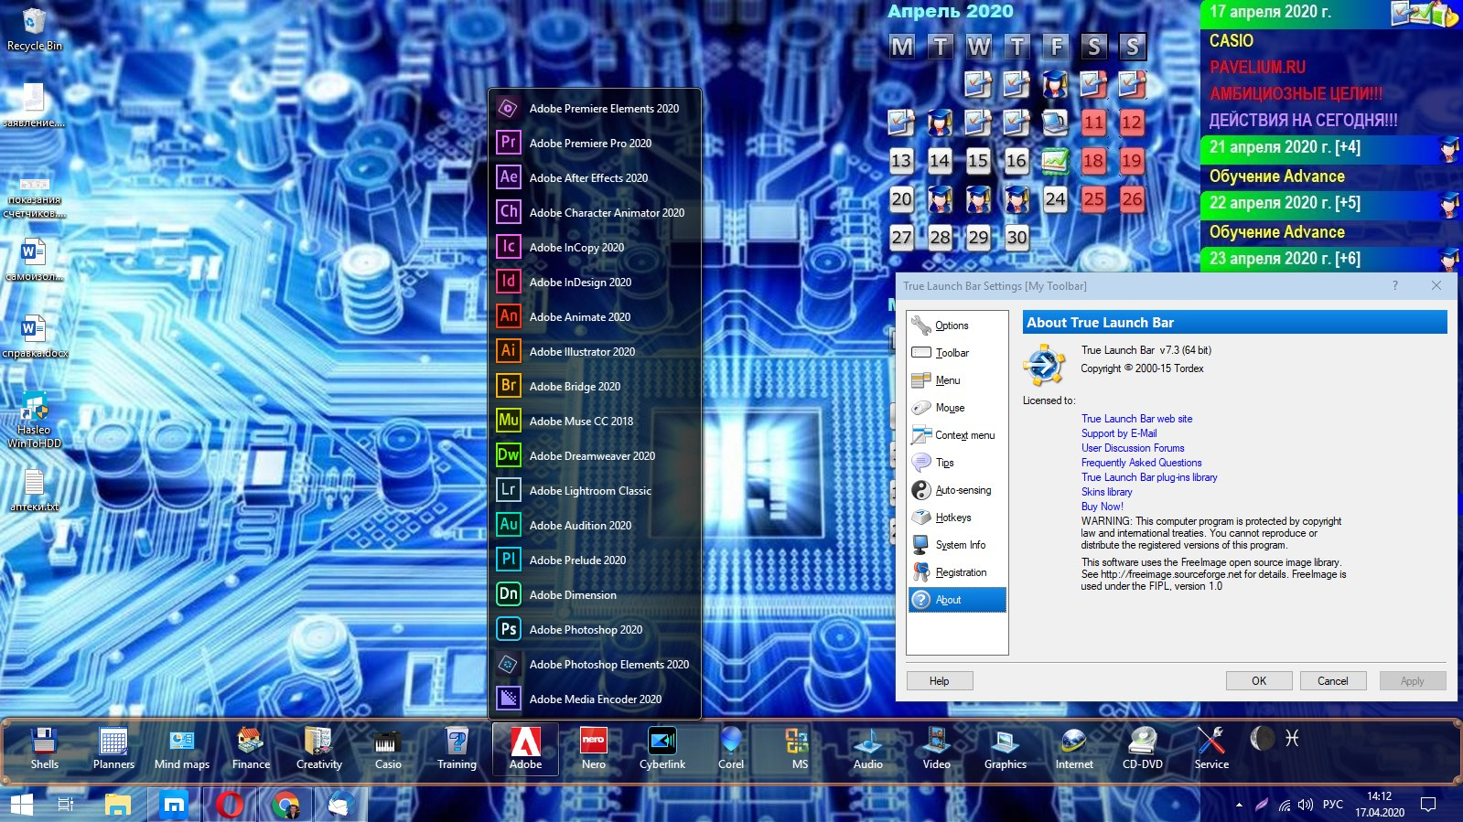Click Support by E-Mail link
Screen dimensions: 1463x822
[x=1119, y=433]
